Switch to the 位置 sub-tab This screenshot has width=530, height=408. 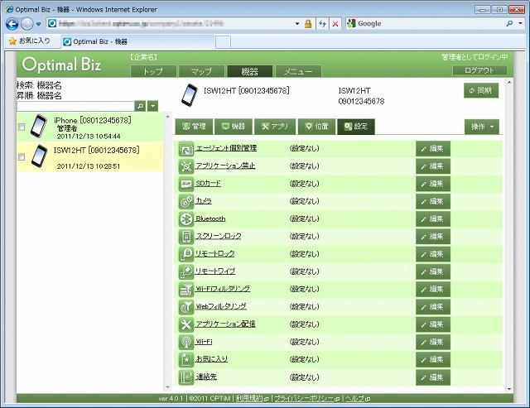click(316, 127)
